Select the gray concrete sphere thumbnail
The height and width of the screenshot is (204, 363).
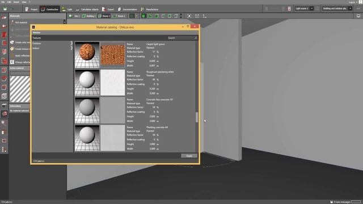(87, 110)
